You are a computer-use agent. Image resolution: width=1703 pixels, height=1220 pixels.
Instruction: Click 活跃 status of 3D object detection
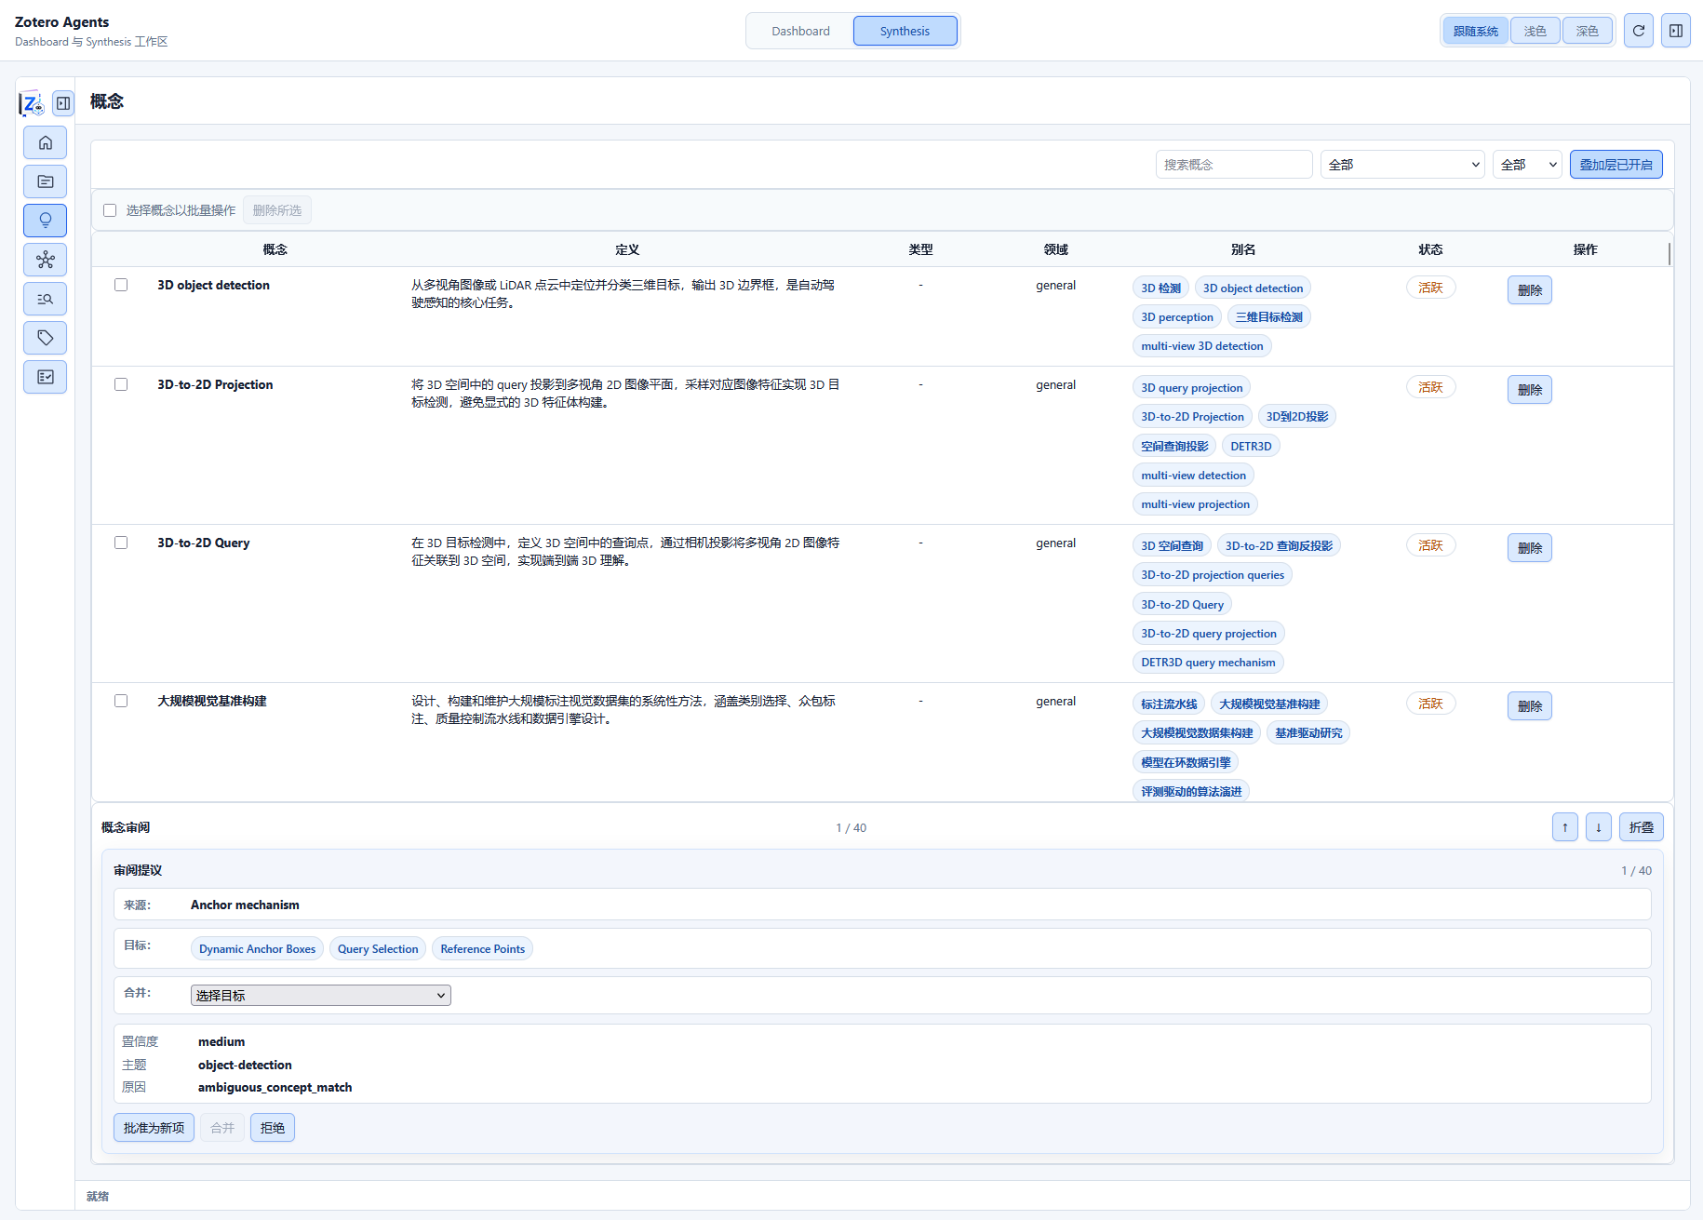tap(1430, 288)
